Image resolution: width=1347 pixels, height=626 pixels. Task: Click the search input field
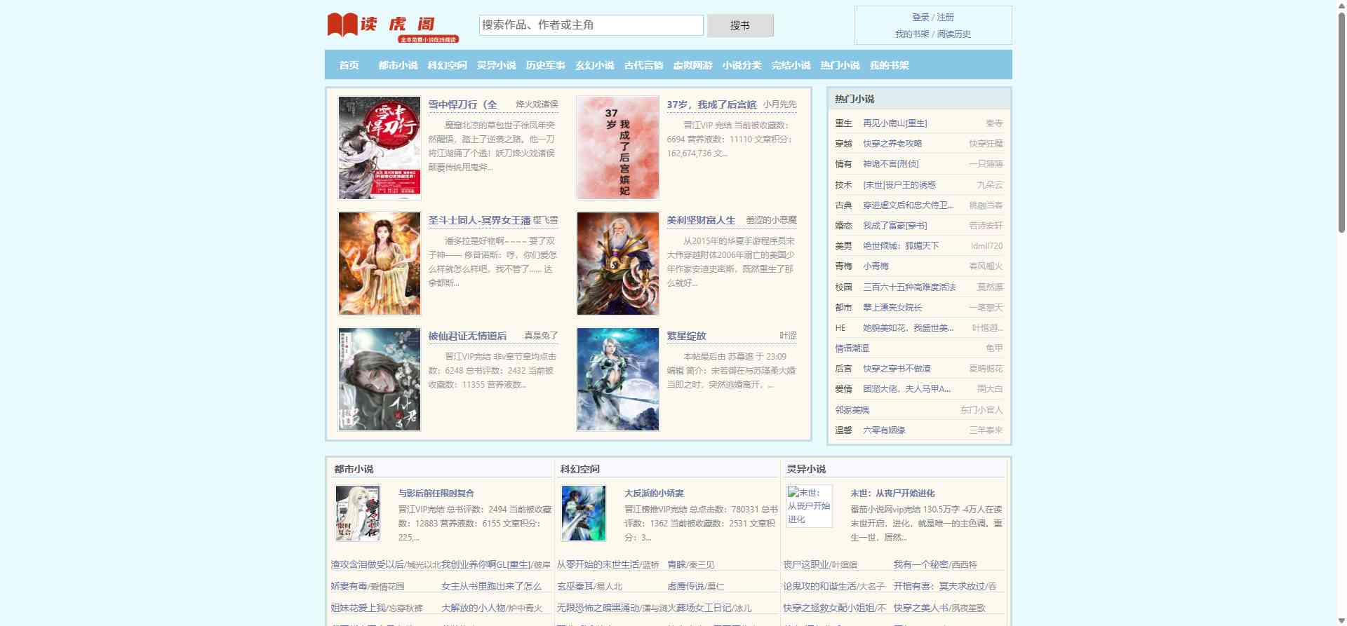pos(591,25)
